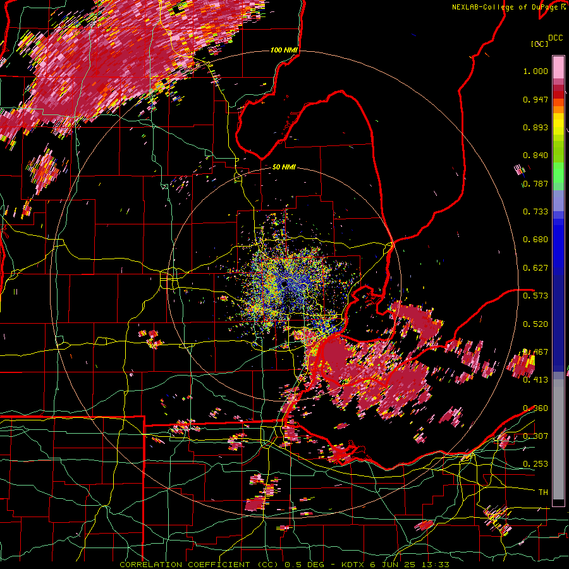The image size is (569, 569).
Task: Click the 0.680 color scale value
Action: point(535,240)
